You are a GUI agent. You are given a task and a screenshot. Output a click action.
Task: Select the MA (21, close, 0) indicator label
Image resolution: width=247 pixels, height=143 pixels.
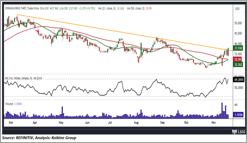point(107,8)
